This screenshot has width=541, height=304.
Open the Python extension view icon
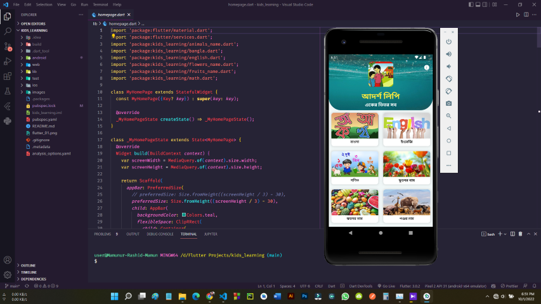coord(7,121)
